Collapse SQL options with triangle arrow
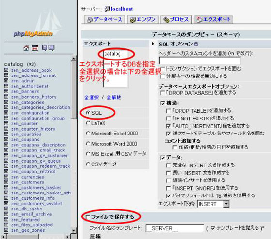Screen dimensions: 271x239 153,44
